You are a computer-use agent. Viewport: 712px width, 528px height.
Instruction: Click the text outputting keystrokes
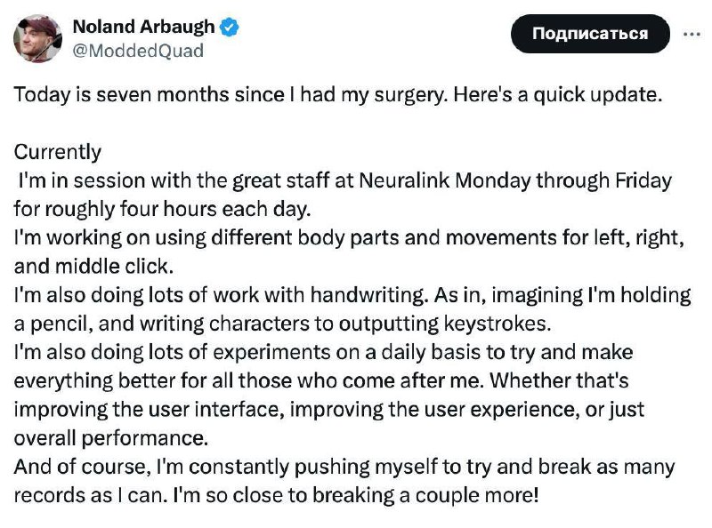(445, 324)
